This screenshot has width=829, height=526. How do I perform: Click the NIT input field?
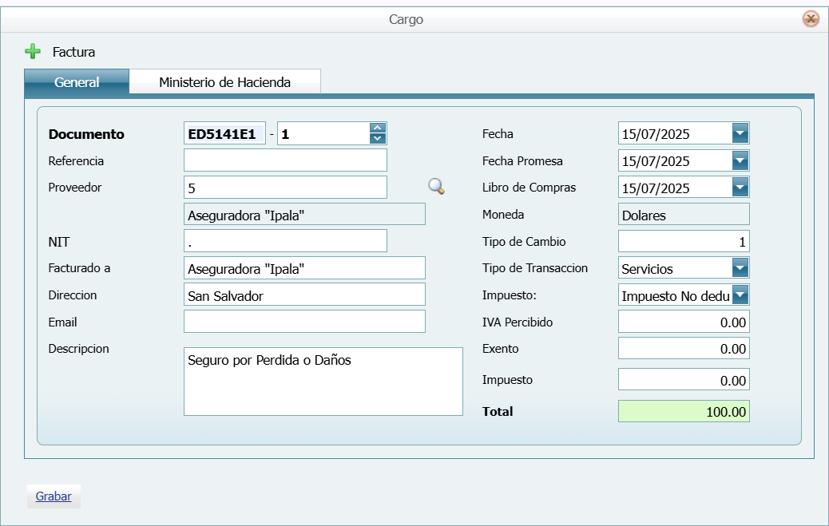pos(285,241)
